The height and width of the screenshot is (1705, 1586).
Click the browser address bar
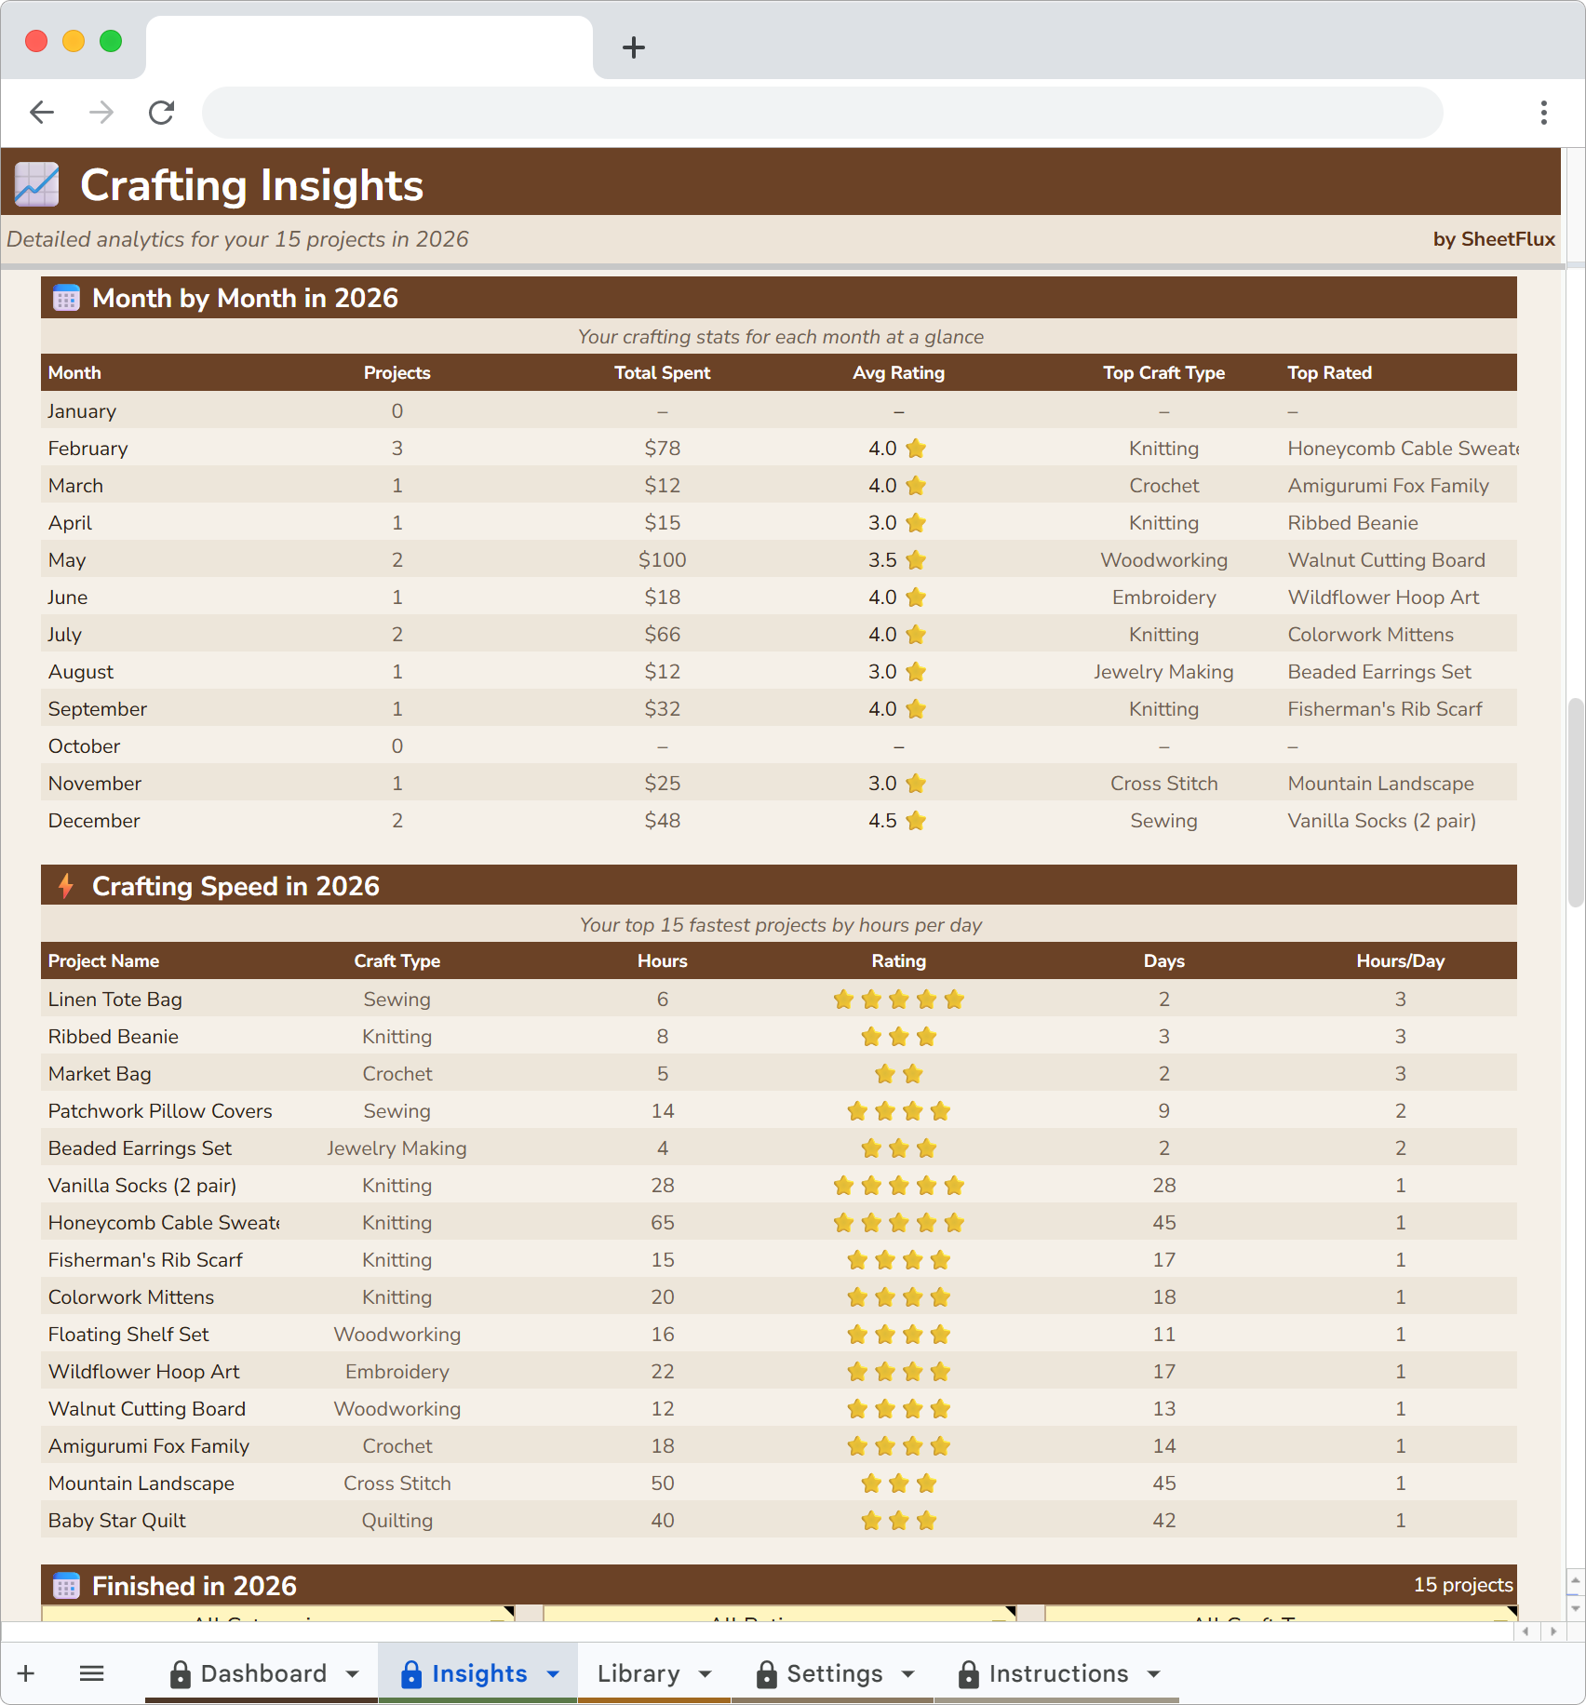(x=819, y=112)
